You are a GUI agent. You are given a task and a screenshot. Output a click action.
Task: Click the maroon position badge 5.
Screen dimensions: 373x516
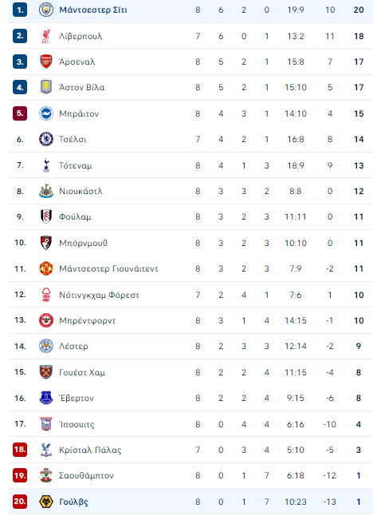tap(20, 113)
